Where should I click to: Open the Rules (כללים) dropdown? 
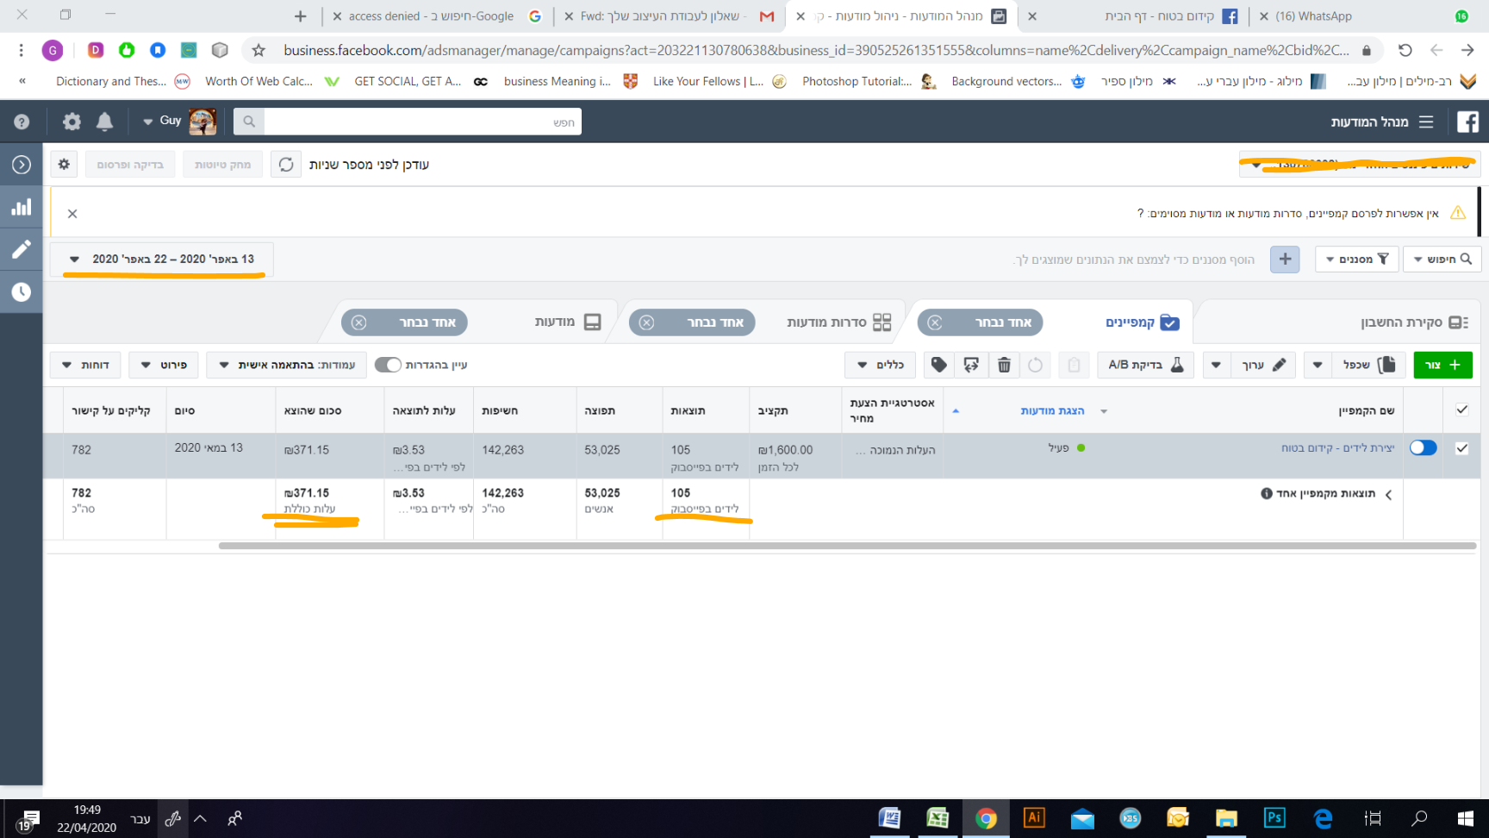(x=880, y=365)
